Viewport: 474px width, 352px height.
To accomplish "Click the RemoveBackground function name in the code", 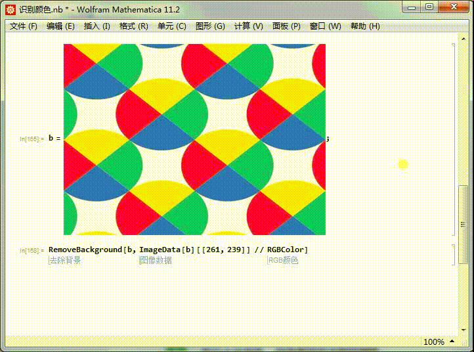I will [85, 250].
